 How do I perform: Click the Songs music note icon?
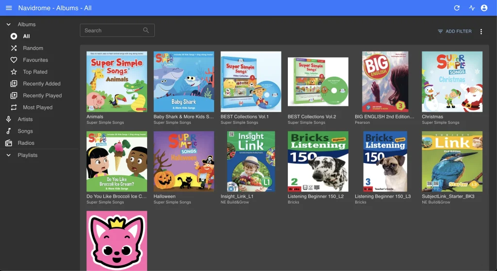click(x=9, y=131)
